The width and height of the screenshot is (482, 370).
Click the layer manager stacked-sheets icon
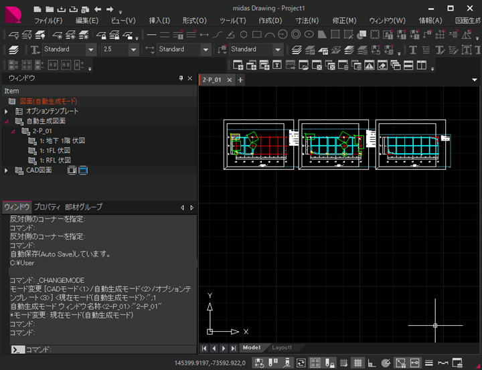[x=13, y=50]
